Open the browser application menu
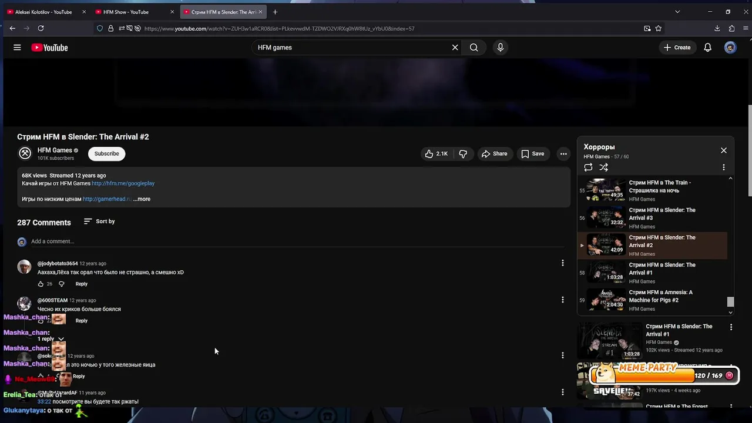Viewport: 752px width, 423px height. pos(745,28)
